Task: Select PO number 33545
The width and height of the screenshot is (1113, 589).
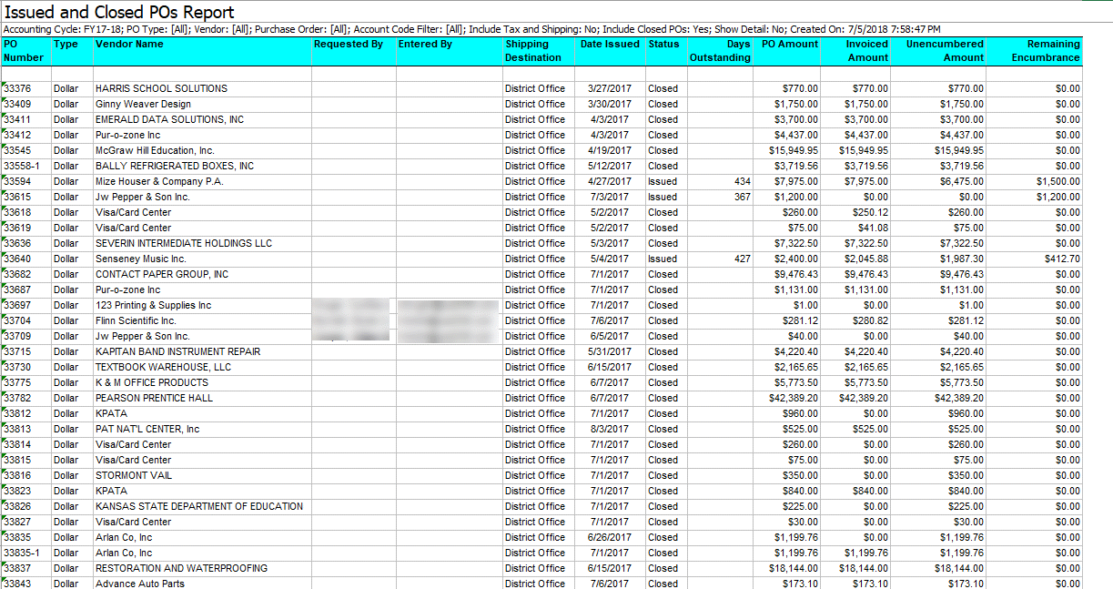Action: [18, 151]
